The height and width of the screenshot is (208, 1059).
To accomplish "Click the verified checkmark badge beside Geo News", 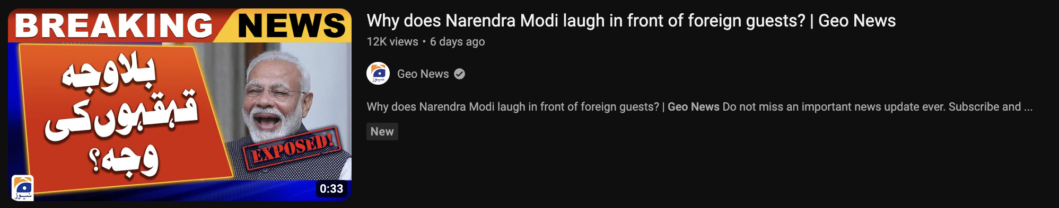I will pyautogui.click(x=460, y=74).
